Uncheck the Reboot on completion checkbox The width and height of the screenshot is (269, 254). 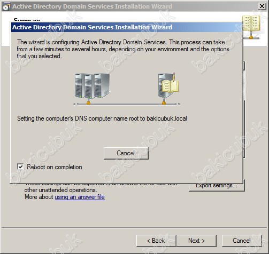click(20, 167)
